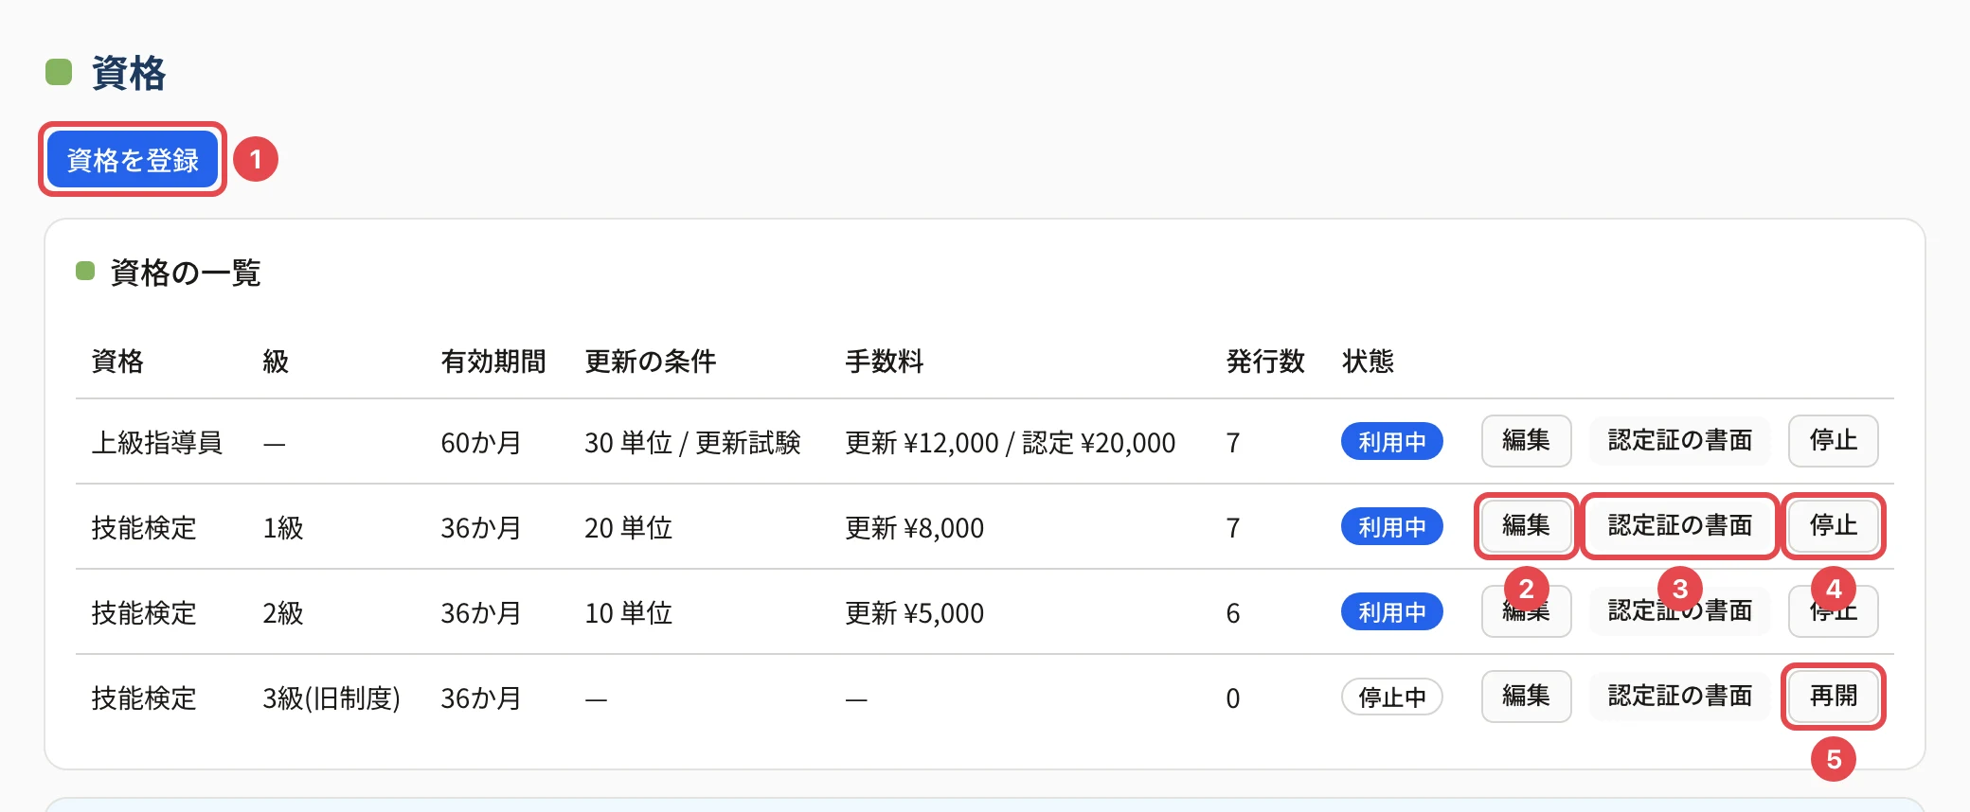Viewport: 1970px width, 812px height.
Task: Select the 10 単位 condition cell
Action: click(x=628, y=613)
